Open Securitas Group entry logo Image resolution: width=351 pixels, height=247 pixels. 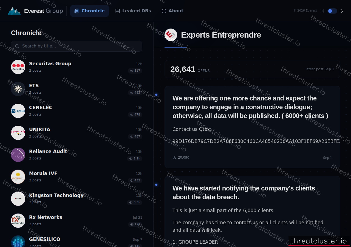point(18,67)
